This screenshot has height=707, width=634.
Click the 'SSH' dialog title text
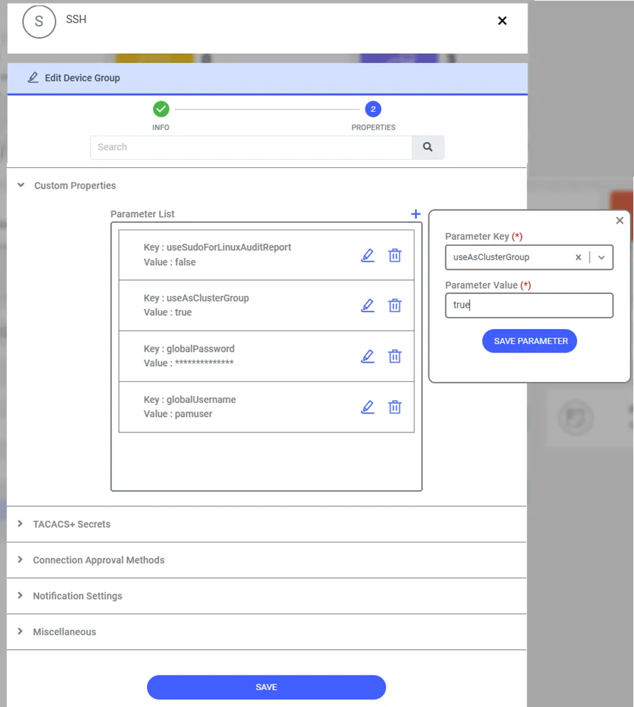pyautogui.click(x=76, y=19)
